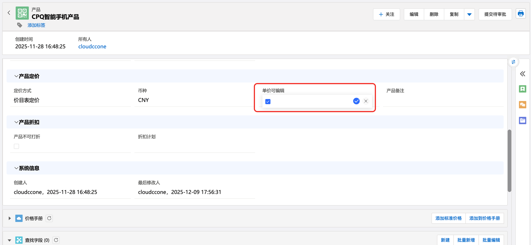The image size is (531, 245).
Task: Collapse the 产品折扣 section
Action: click(x=16, y=122)
